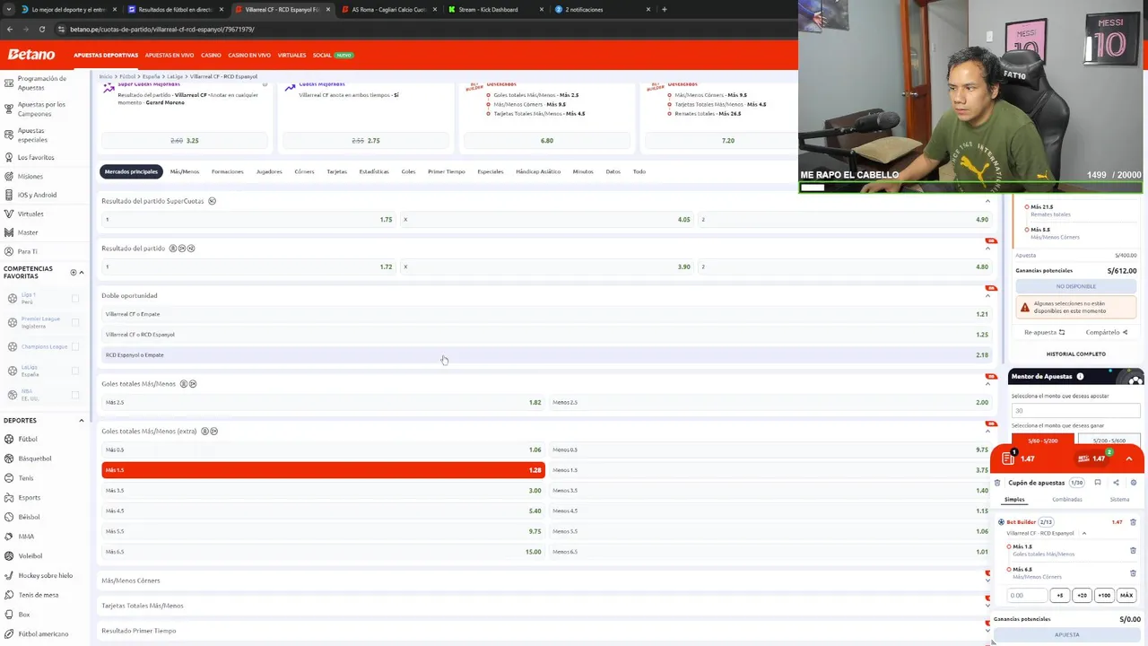The width and height of the screenshot is (1148, 646).
Task: Delete the Más 6.5 corners selection
Action: [x=1133, y=572]
